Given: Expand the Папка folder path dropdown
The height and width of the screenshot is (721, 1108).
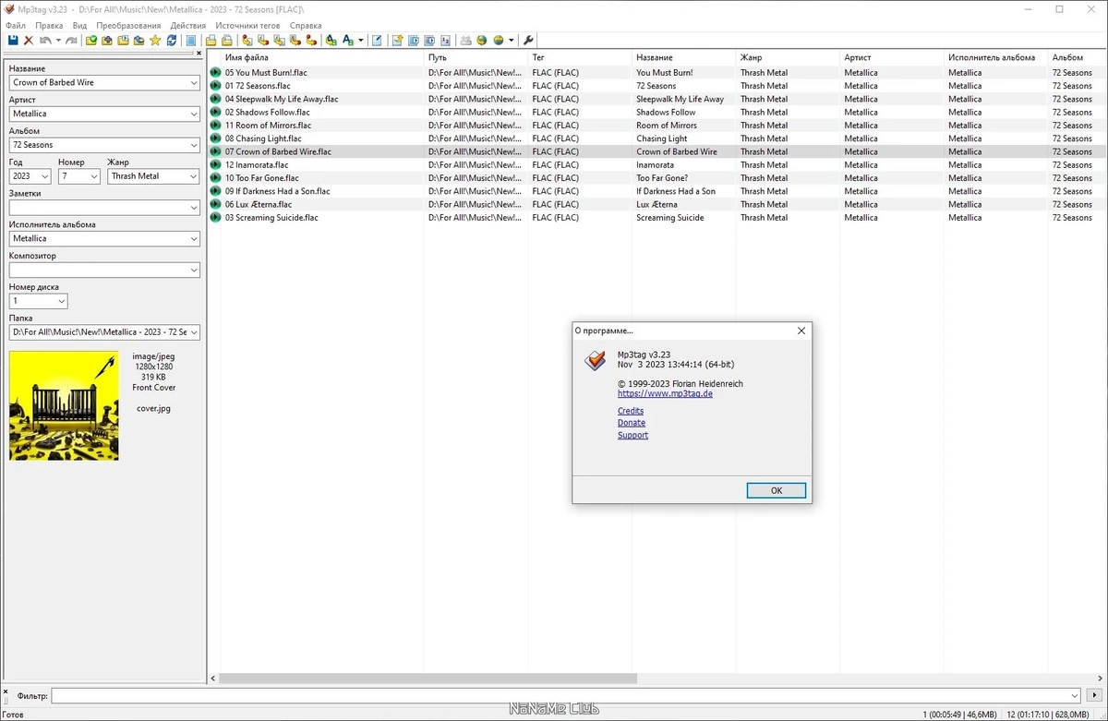Looking at the screenshot, I should [193, 332].
